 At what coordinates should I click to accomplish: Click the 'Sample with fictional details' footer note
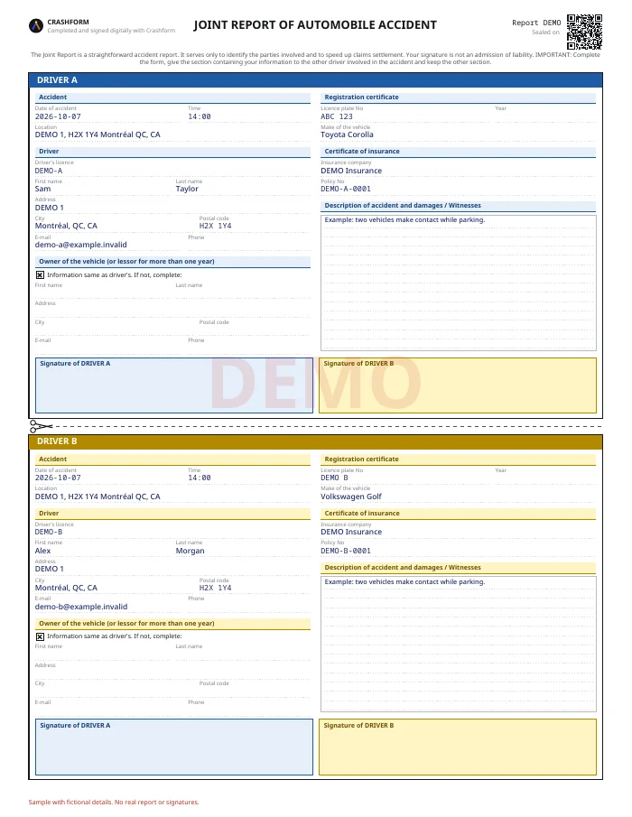[x=114, y=803]
